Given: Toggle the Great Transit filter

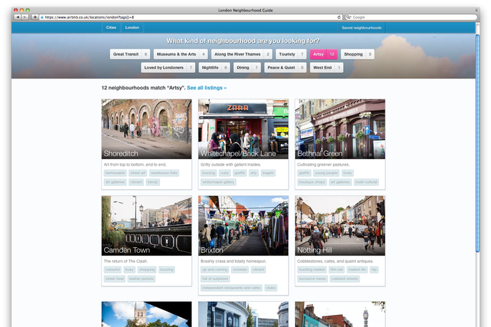Looking at the screenshot, I should tap(130, 54).
